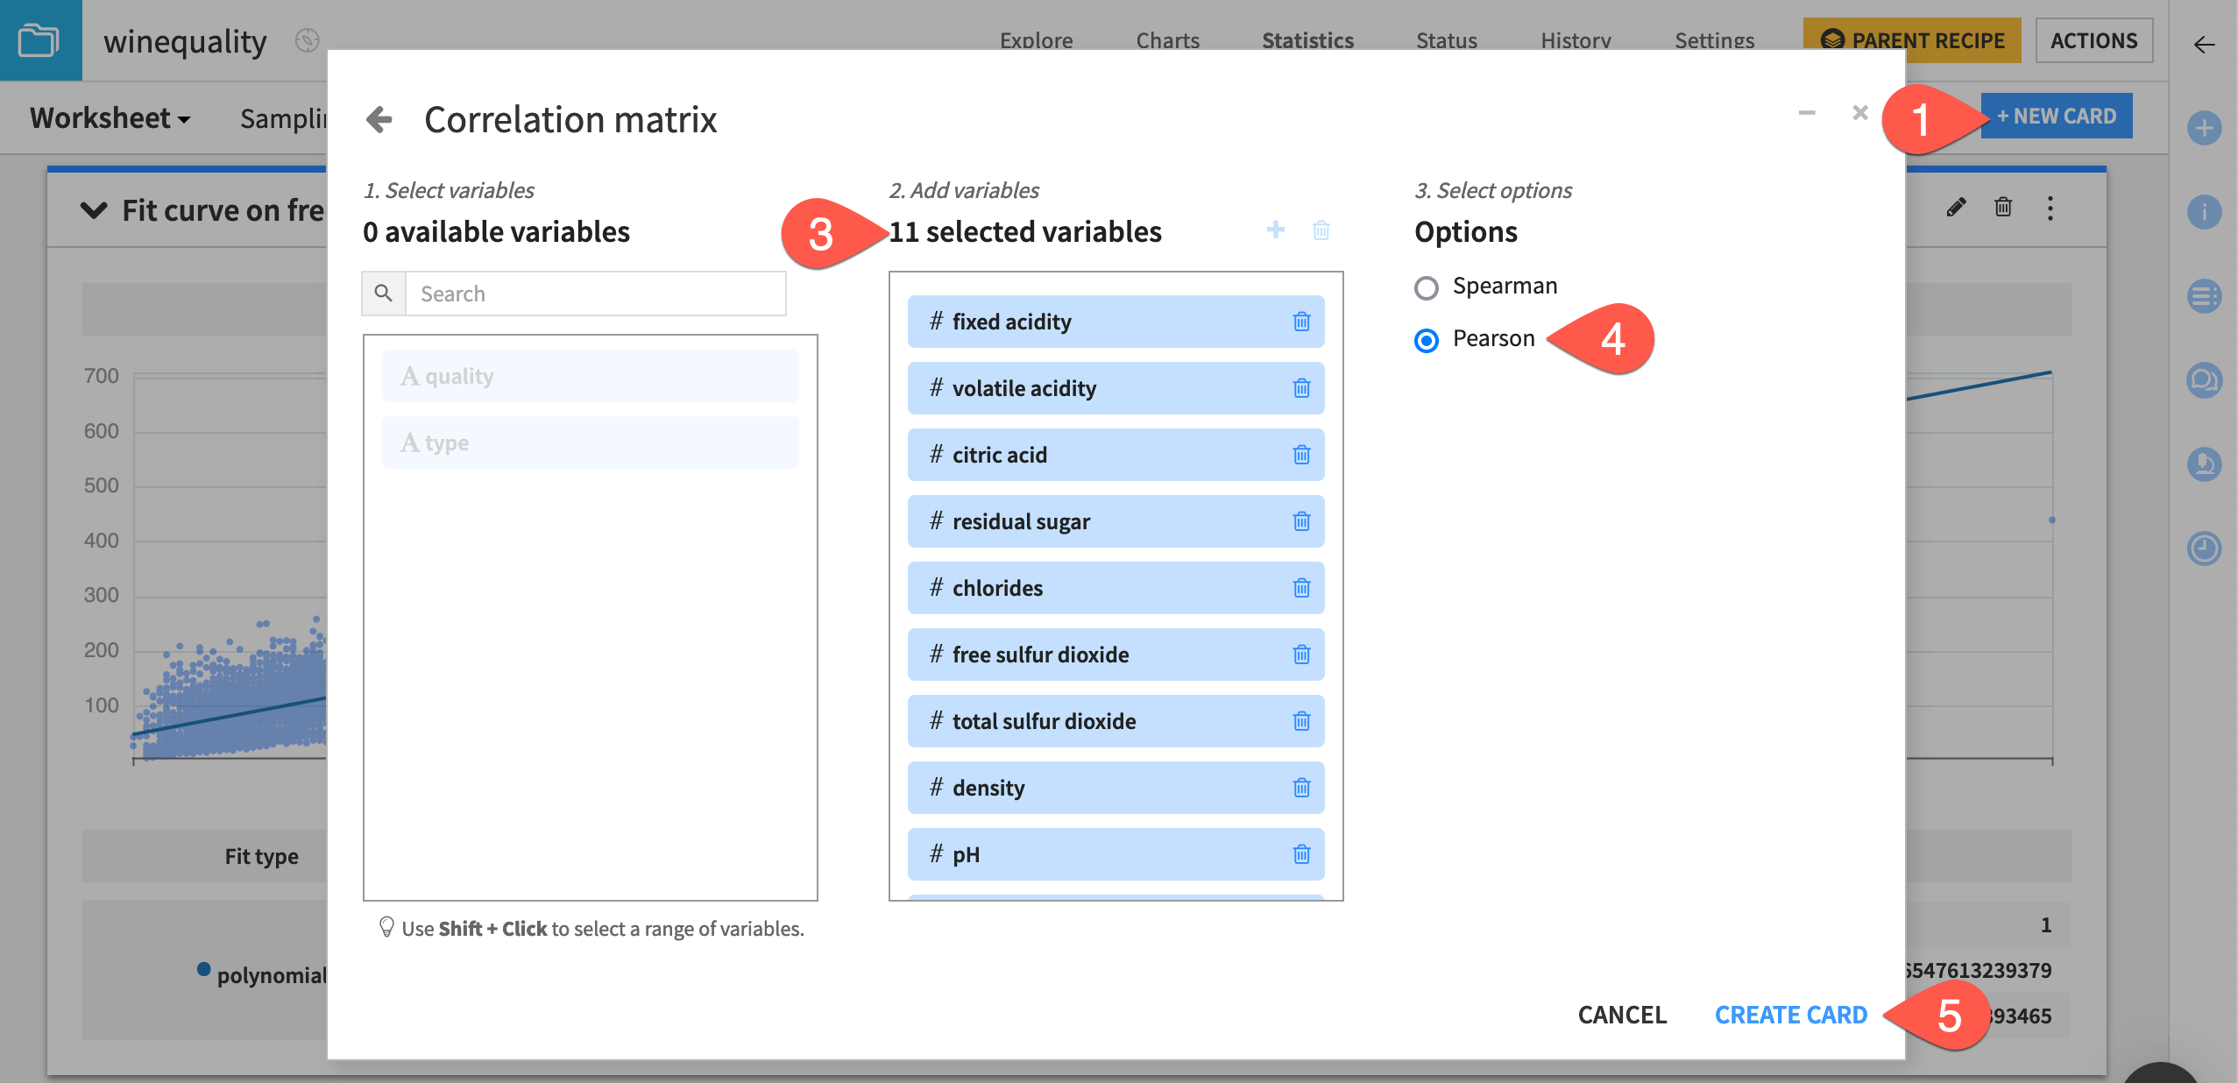The image size is (2238, 1083).
Task: Remove residual sugar with its trash icon
Action: click(1301, 521)
